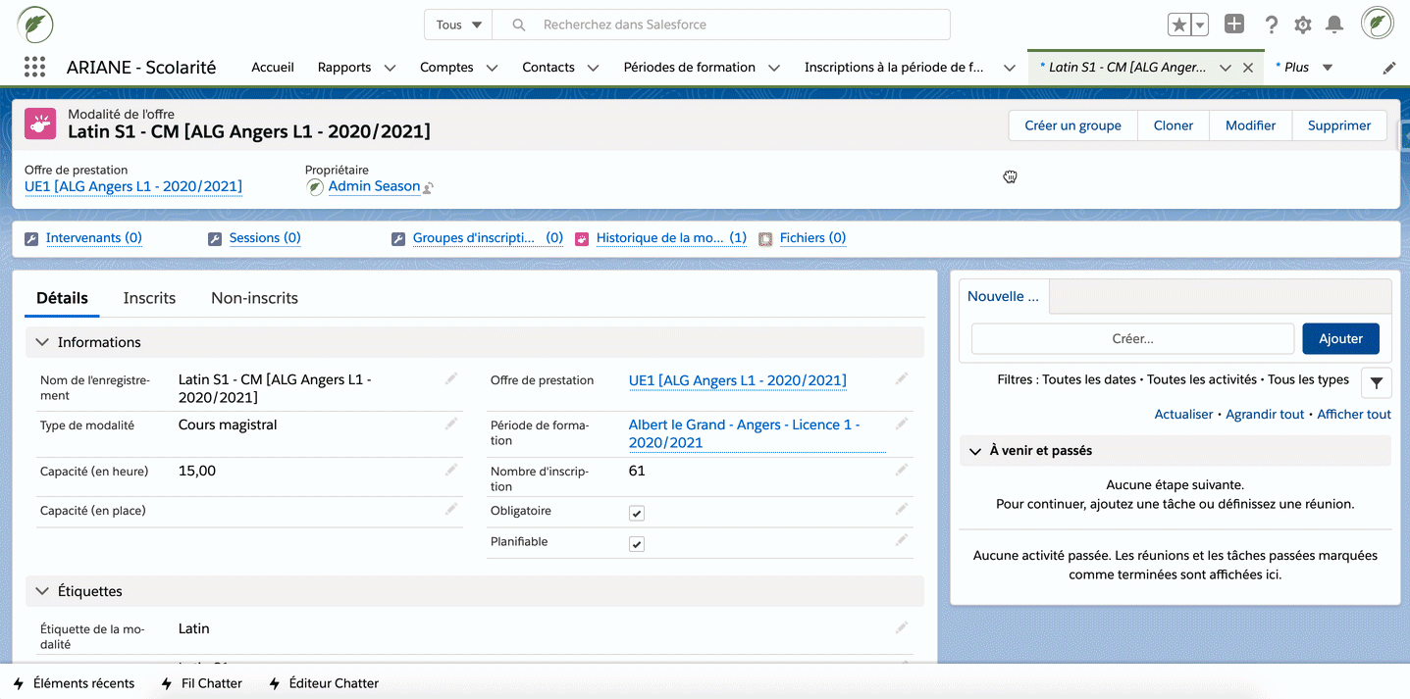1410x699 pixels.
Task: Open the Help question mark icon
Action: click(x=1271, y=25)
